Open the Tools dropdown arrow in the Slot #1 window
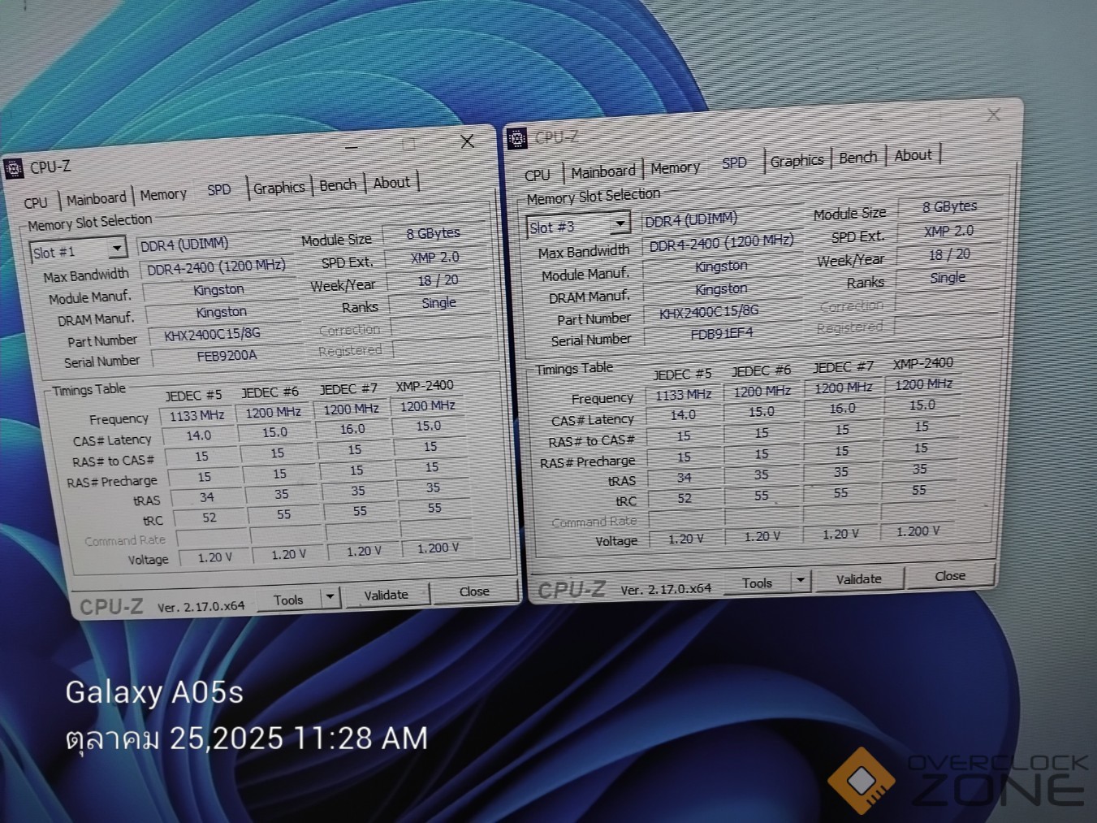The width and height of the screenshot is (1097, 823). [330, 598]
